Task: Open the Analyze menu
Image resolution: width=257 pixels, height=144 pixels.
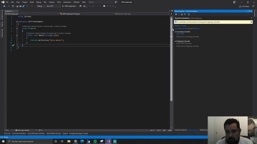Action: [x=52, y=2]
